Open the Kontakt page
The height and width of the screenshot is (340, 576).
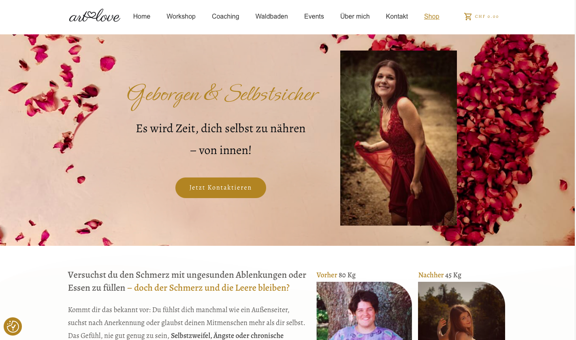tap(397, 17)
